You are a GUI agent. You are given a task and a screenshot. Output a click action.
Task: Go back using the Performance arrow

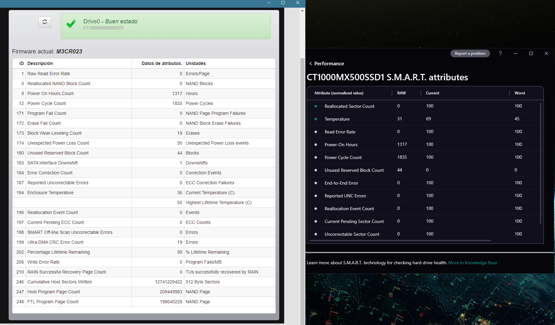(x=311, y=64)
